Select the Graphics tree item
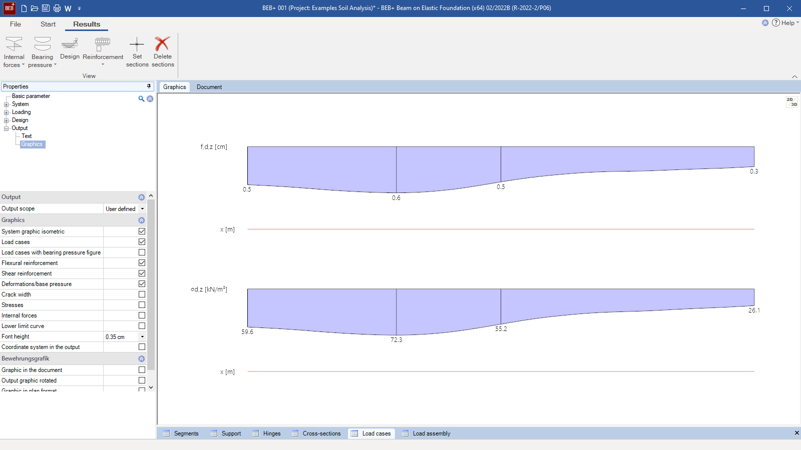The image size is (801, 450). point(32,144)
